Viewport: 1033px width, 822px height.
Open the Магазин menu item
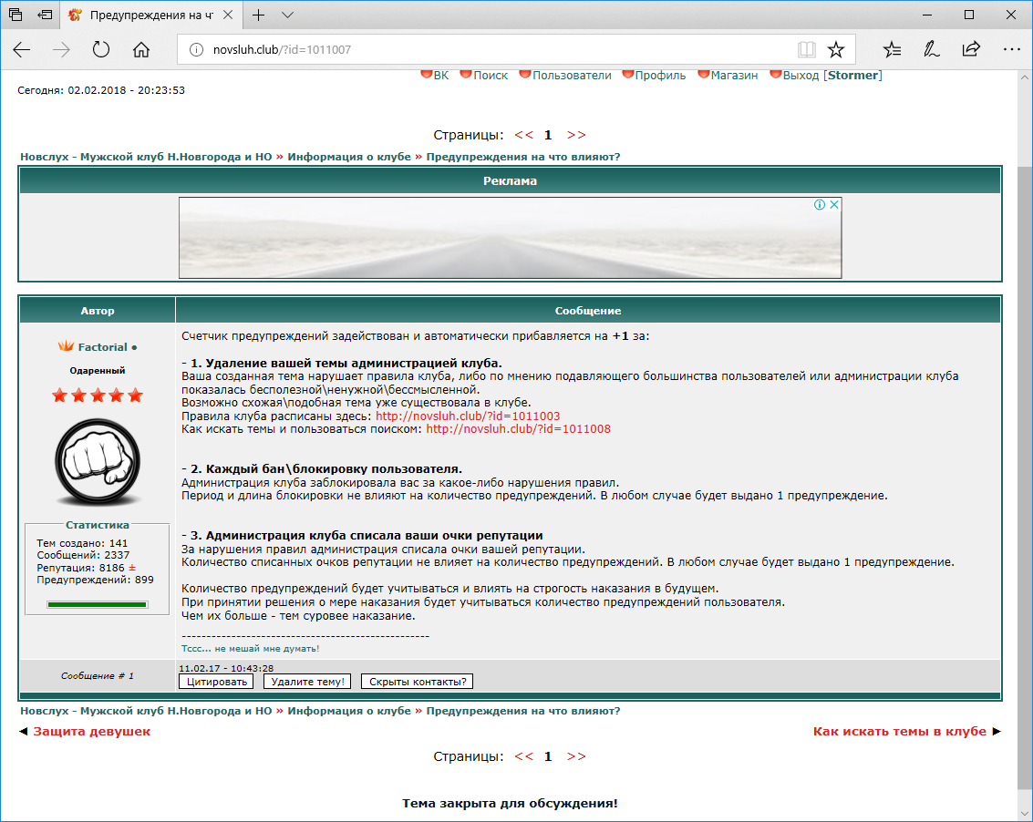[734, 76]
